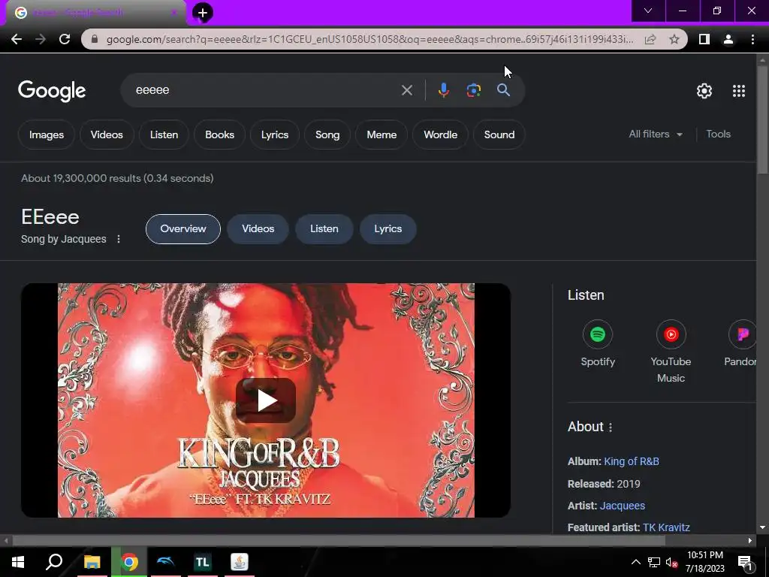
Task: Open the Windows Start menu
Action: [18, 562]
